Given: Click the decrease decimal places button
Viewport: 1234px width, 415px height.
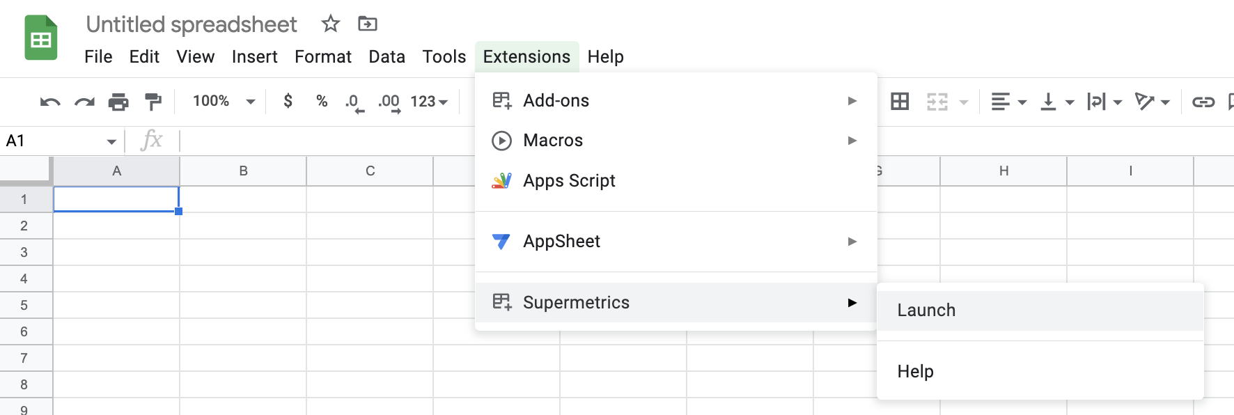Looking at the screenshot, I should pyautogui.click(x=354, y=102).
